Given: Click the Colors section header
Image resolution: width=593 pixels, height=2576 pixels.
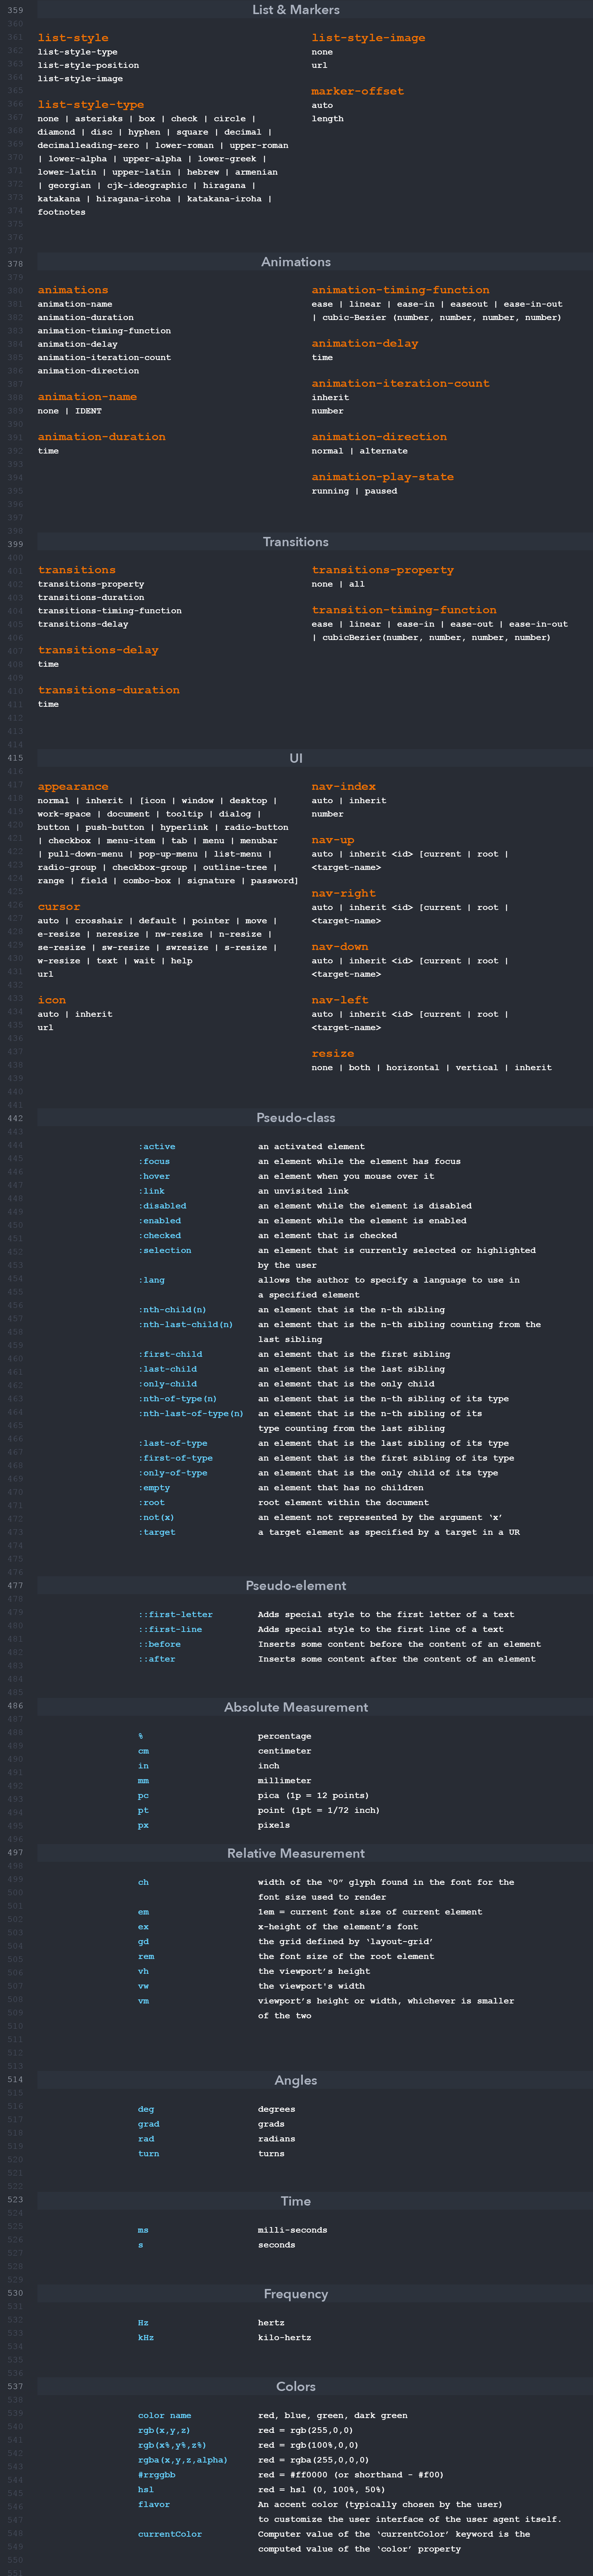Looking at the screenshot, I should [296, 2387].
